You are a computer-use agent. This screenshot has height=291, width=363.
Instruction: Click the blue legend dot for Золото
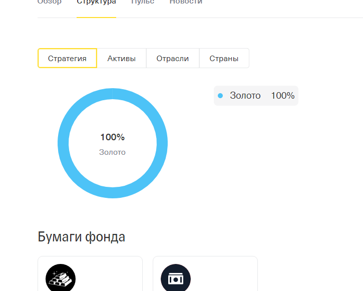click(x=220, y=96)
